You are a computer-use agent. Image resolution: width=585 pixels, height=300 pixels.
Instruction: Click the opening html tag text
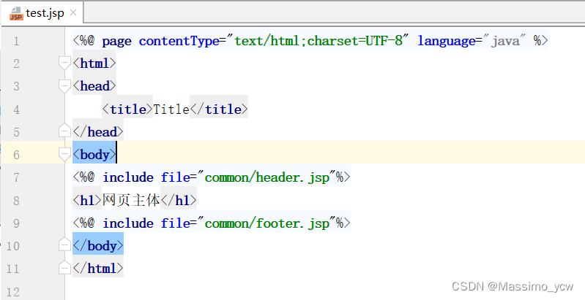point(94,64)
